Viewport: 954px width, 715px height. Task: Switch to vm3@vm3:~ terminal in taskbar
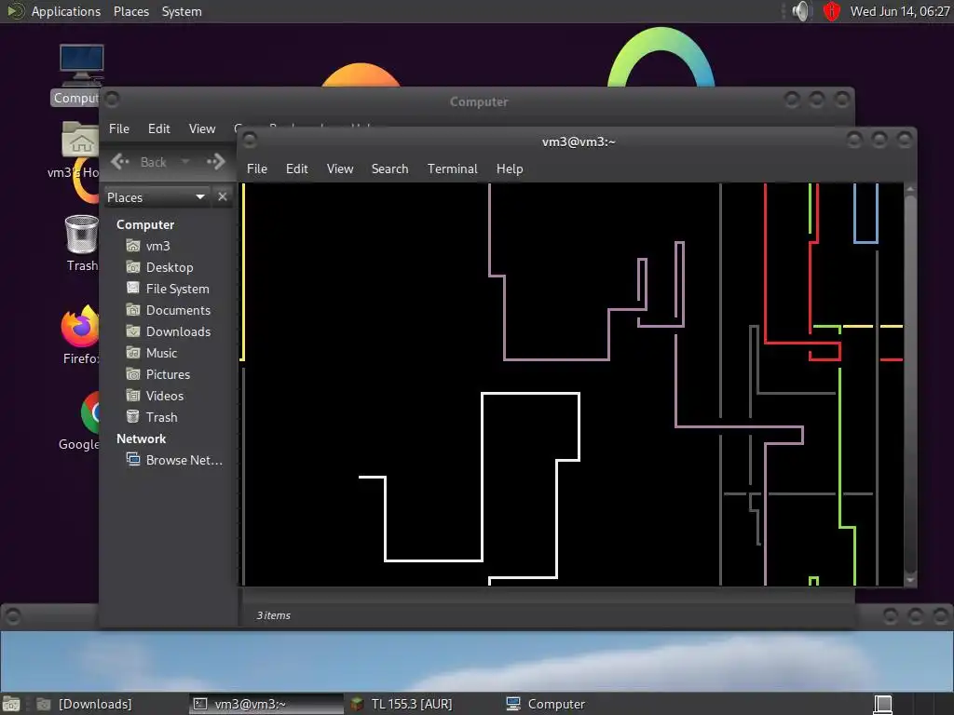pos(266,704)
